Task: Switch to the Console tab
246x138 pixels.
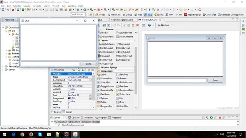Action: pos(74,118)
